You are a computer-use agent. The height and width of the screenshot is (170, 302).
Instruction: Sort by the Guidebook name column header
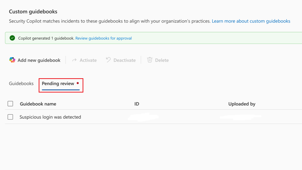(38, 104)
